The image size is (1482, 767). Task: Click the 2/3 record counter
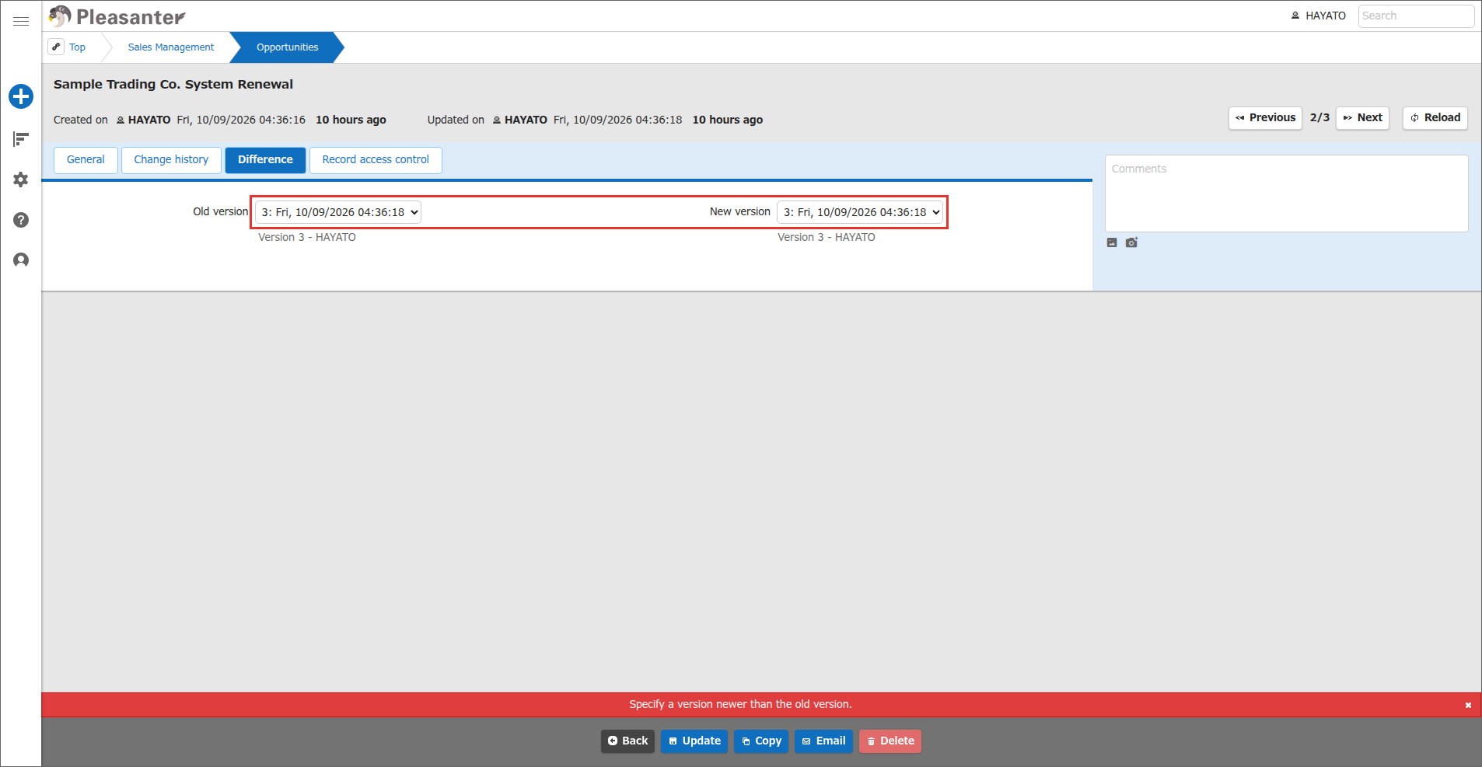1319,118
